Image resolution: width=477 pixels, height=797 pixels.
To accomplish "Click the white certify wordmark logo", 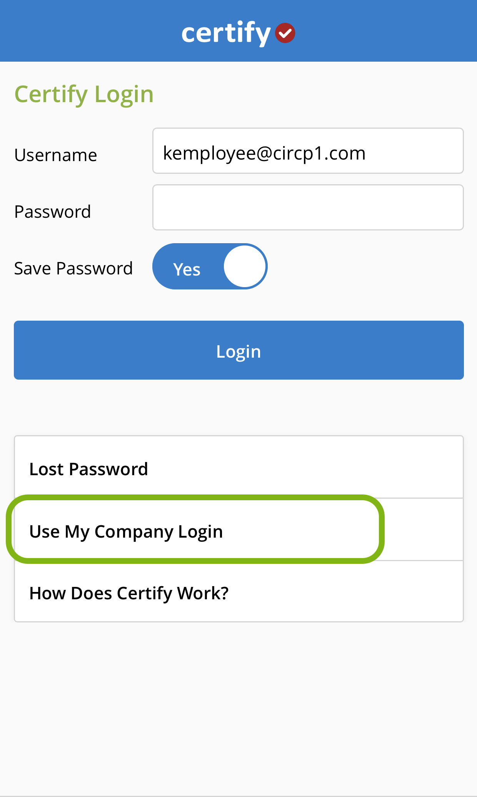I will point(226,34).
